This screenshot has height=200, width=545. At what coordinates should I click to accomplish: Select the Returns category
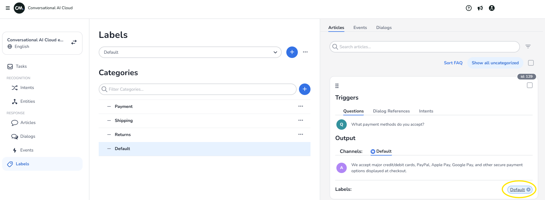[x=123, y=135]
